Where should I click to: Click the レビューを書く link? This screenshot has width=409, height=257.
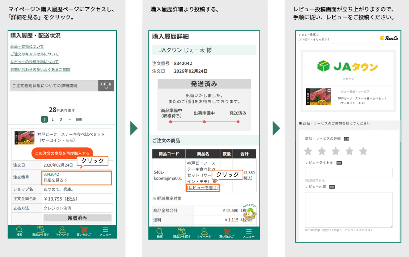(203, 188)
